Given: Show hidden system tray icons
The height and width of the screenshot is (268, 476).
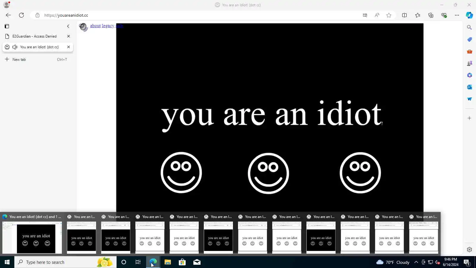Looking at the screenshot, I should tap(416, 262).
